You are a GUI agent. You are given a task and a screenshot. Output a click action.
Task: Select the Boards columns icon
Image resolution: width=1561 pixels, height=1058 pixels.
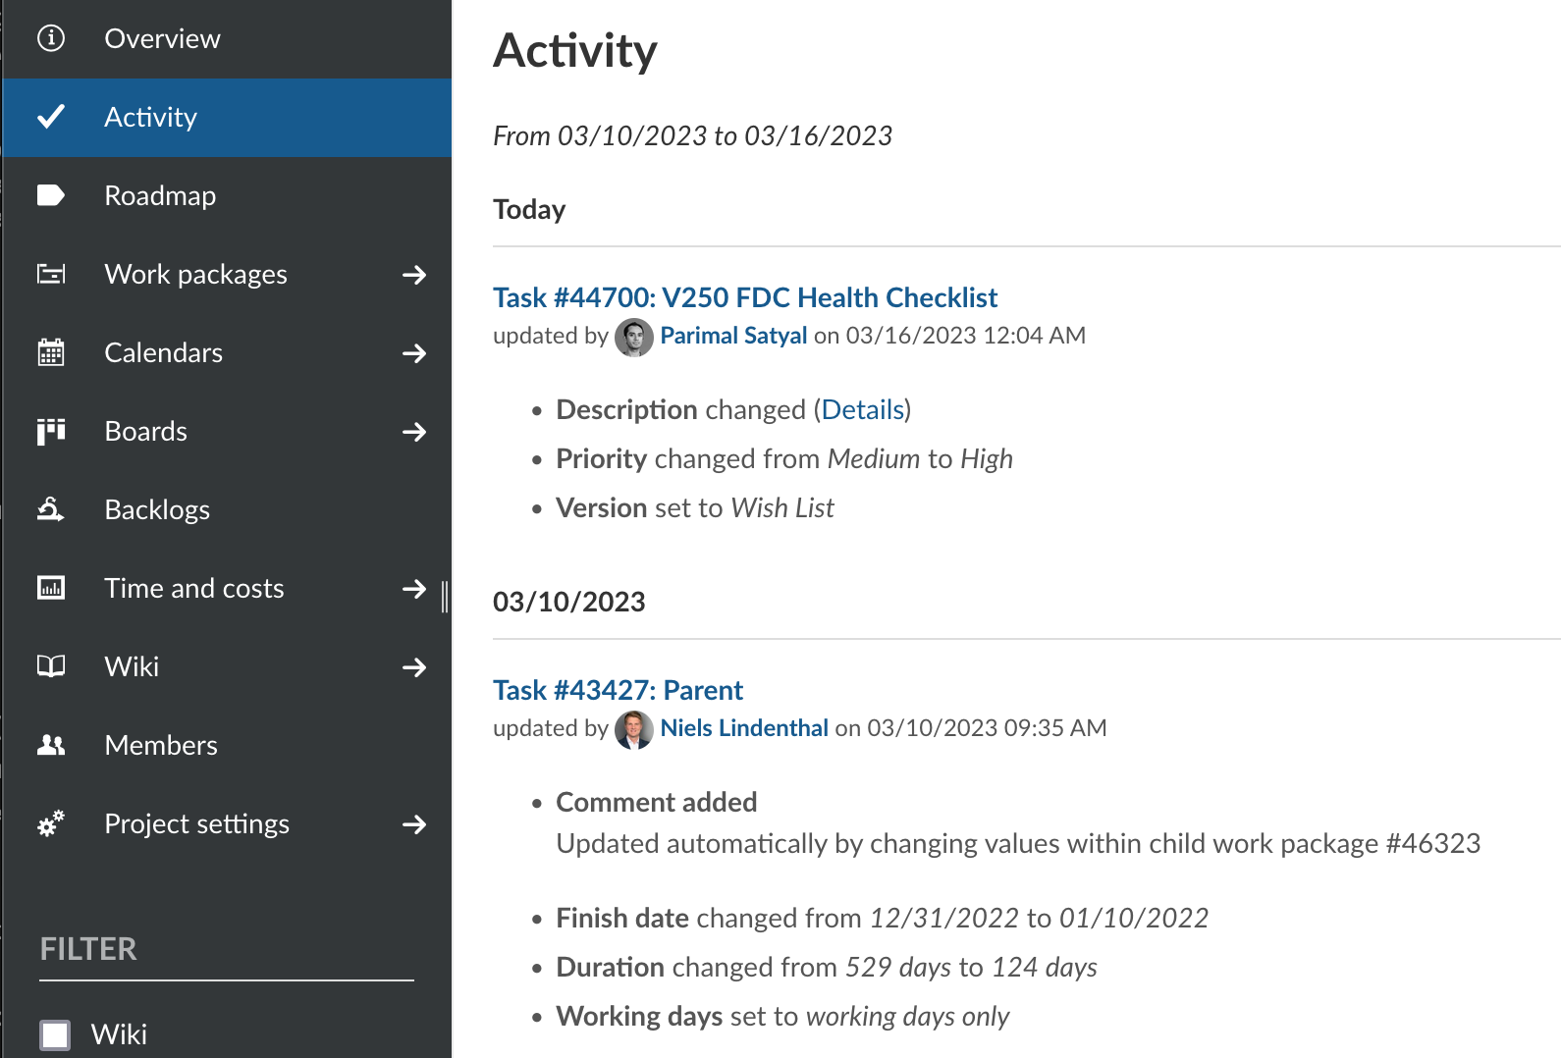click(50, 431)
